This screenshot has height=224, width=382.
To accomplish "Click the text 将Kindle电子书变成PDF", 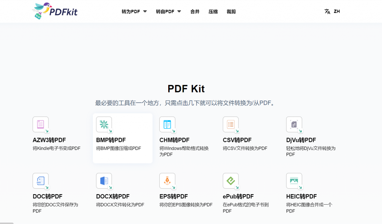I will [x=57, y=148].
